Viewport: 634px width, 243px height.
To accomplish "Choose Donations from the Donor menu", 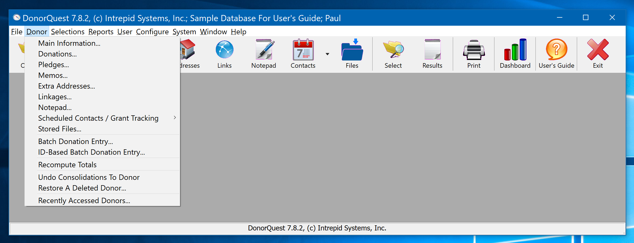I will pos(102,54).
